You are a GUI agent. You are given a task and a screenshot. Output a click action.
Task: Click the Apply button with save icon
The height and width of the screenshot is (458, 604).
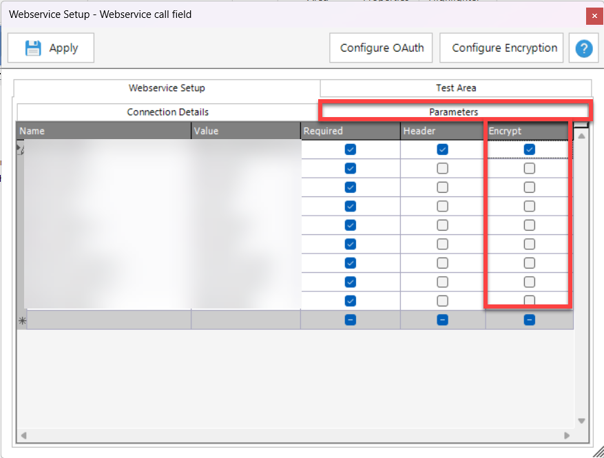click(51, 48)
